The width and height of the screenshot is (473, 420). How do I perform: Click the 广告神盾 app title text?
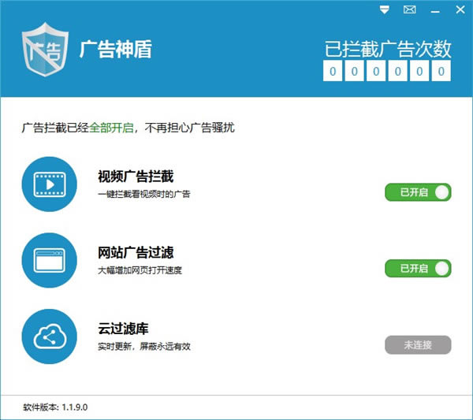click(116, 49)
